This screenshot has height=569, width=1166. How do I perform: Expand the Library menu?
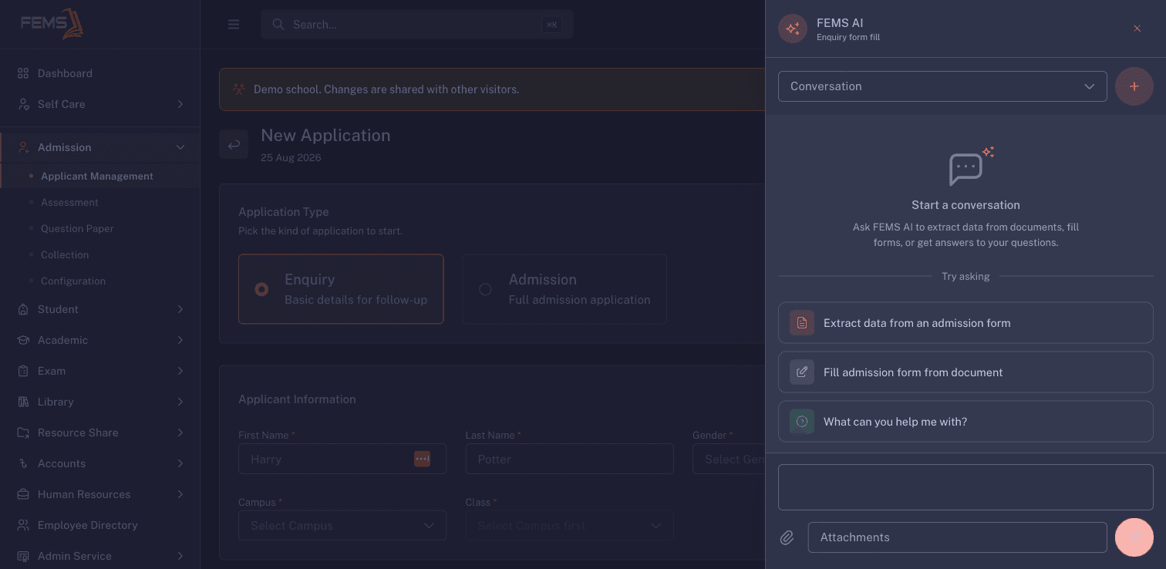[x=100, y=402]
